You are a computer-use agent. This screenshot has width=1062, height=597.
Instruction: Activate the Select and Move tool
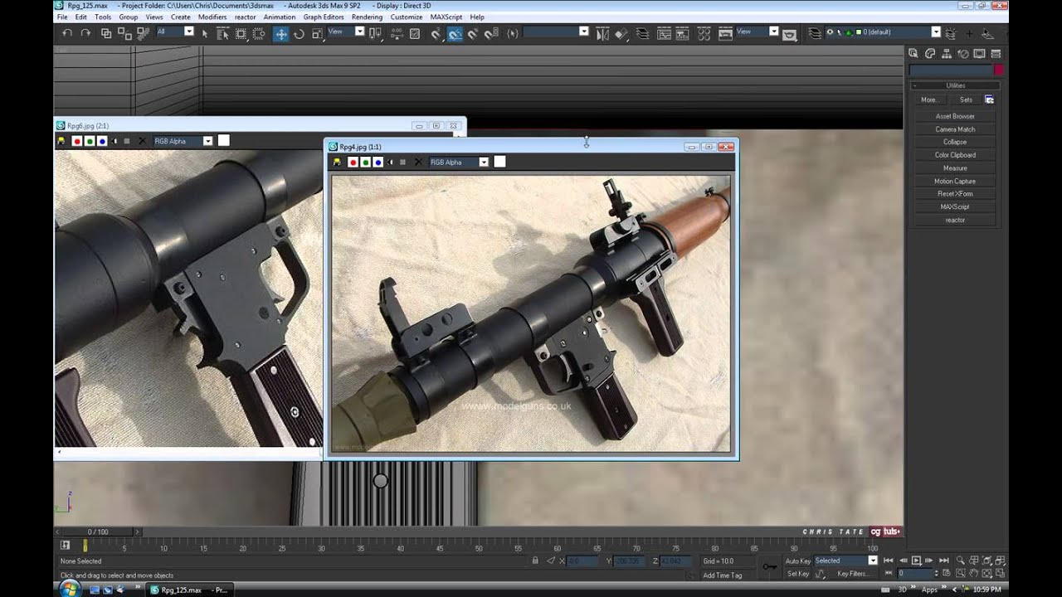pyautogui.click(x=281, y=34)
